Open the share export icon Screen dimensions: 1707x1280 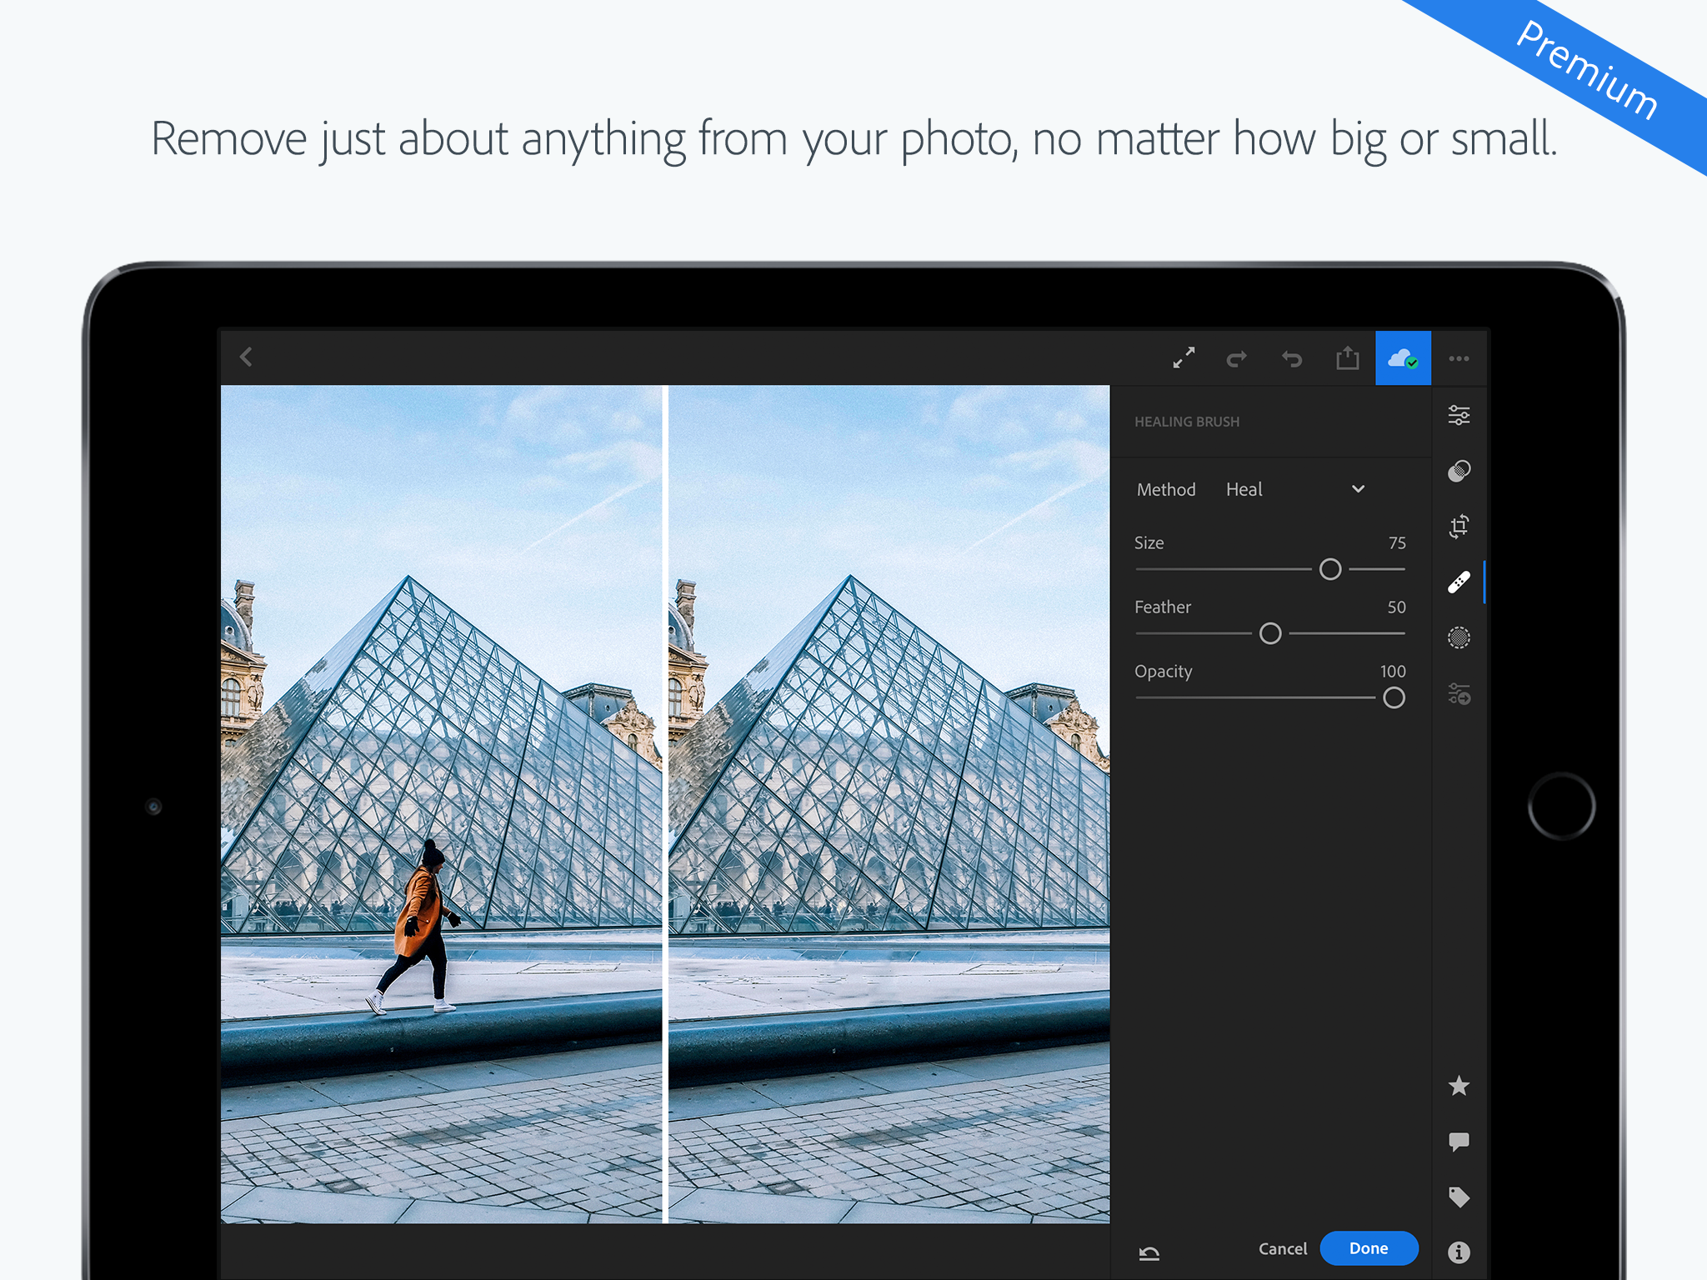click(1348, 358)
